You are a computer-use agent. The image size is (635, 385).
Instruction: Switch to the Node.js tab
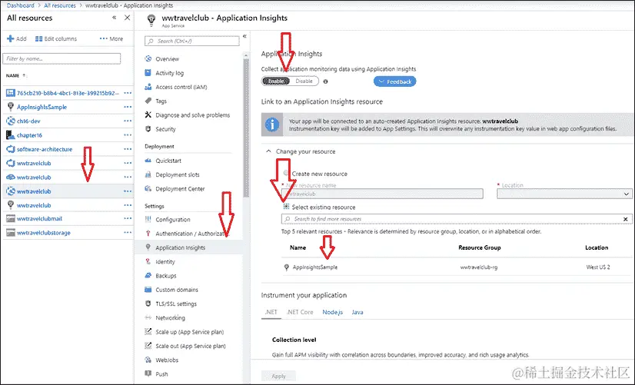tap(332, 312)
